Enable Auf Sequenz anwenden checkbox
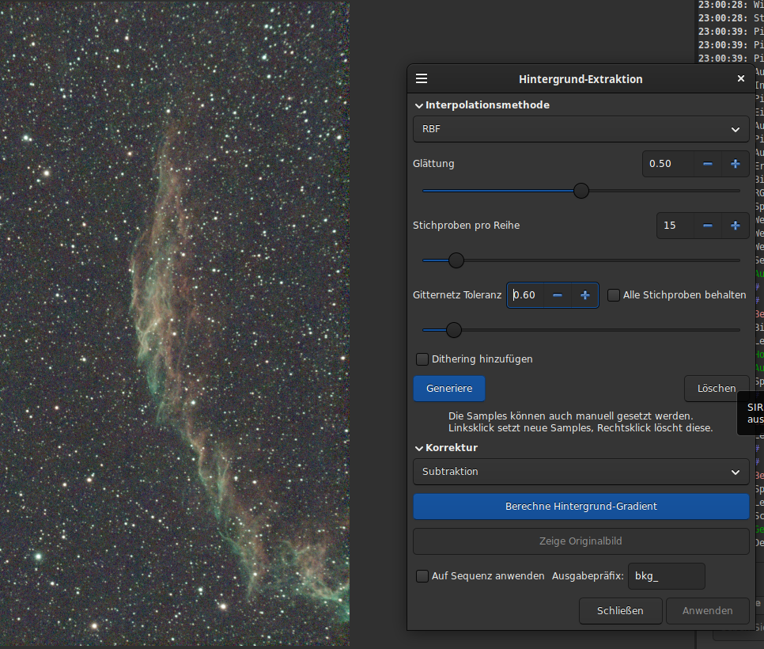764x649 pixels. (x=422, y=576)
